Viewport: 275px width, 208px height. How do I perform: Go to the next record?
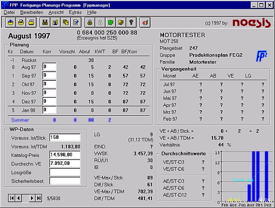[x=32, y=198]
